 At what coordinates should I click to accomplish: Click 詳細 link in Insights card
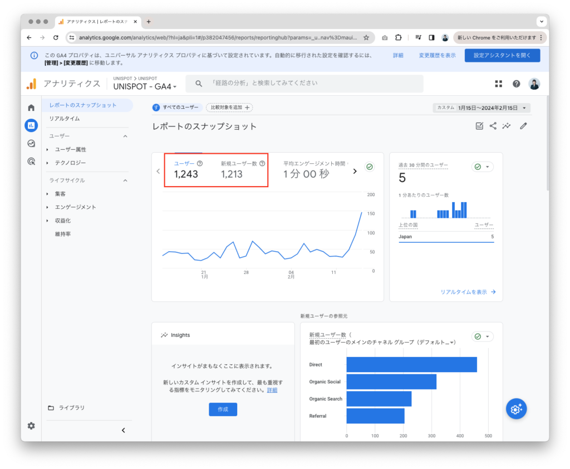coord(272,390)
